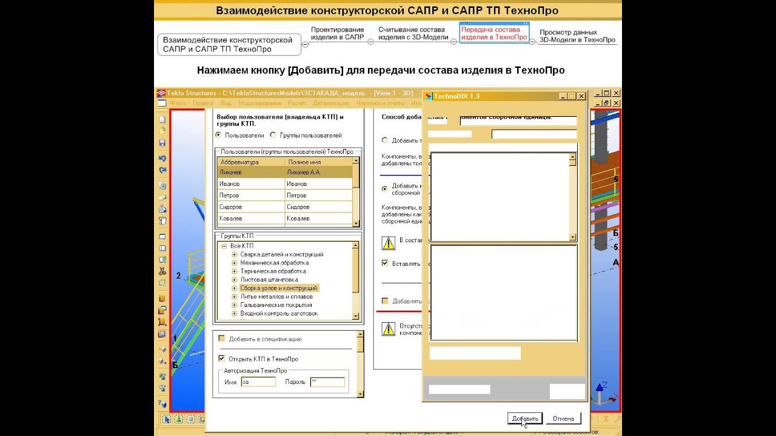Select the Ковалев row in users table

(285, 218)
